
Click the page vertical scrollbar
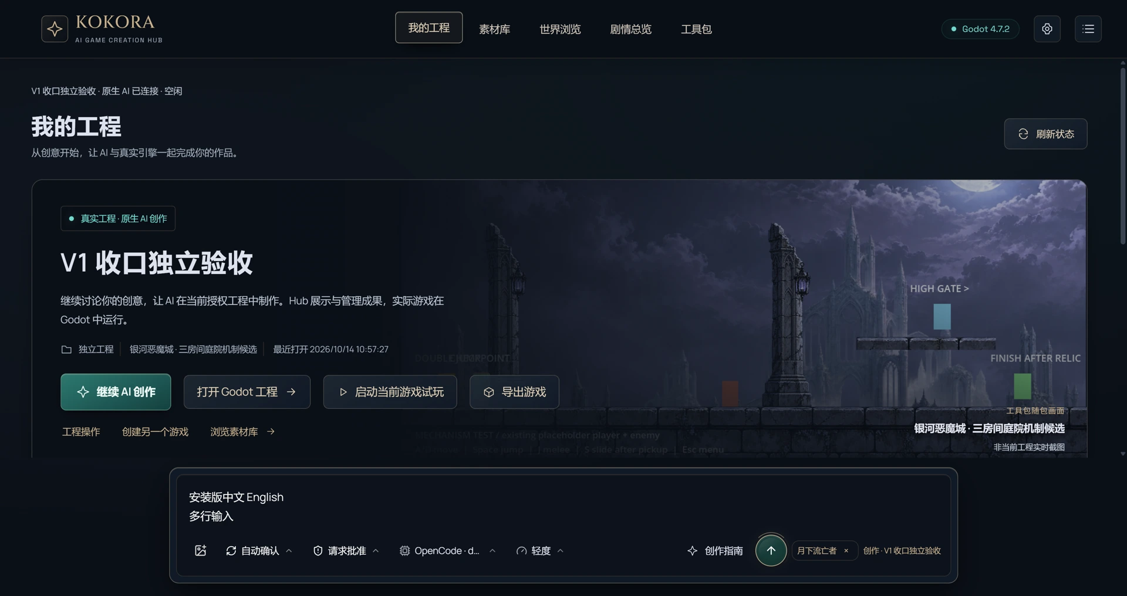pyautogui.click(x=1122, y=157)
